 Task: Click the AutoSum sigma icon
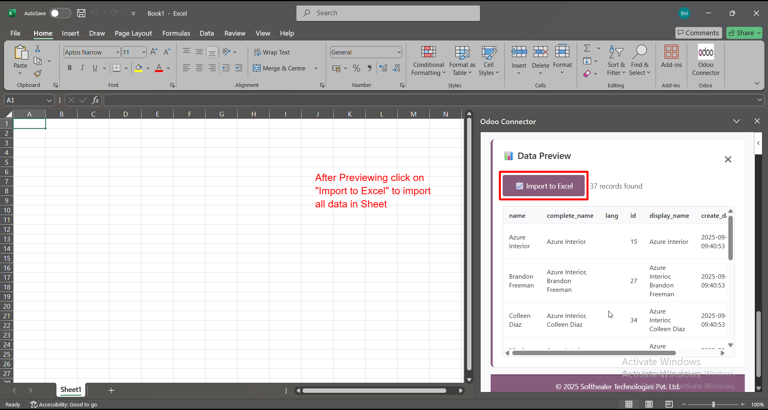tap(587, 48)
